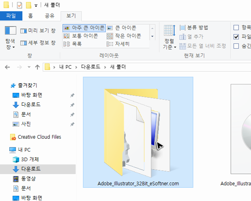The width and height of the screenshot is (251, 201).
Task: Click 다운로드 in the address path
Action: pyautogui.click(x=91, y=67)
